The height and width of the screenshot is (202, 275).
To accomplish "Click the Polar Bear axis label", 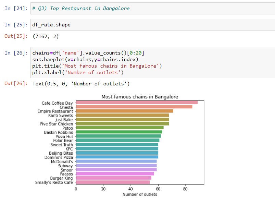I will [x=63, y=141].
